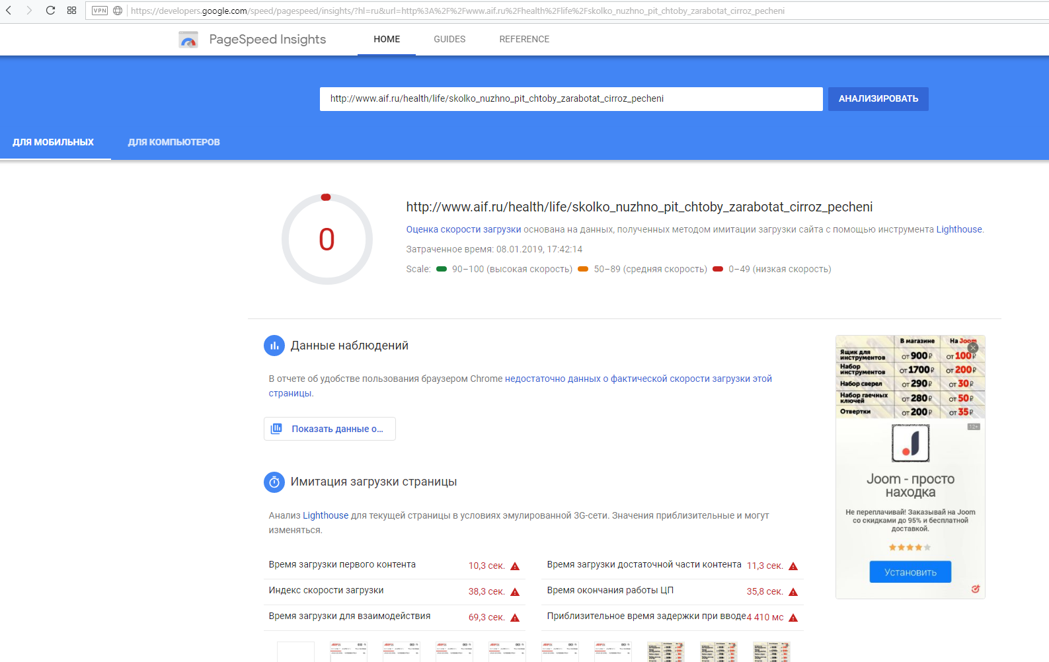Viewport: 1049px width, 662px height.
Task: Click the globe site-info icon
Action: [x=118, y=11]
